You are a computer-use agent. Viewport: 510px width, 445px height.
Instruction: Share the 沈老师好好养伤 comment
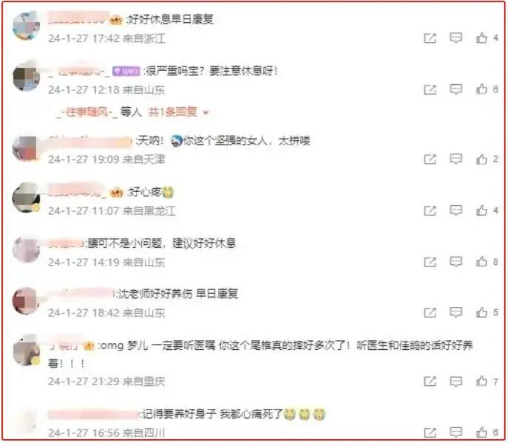point(429,312)
